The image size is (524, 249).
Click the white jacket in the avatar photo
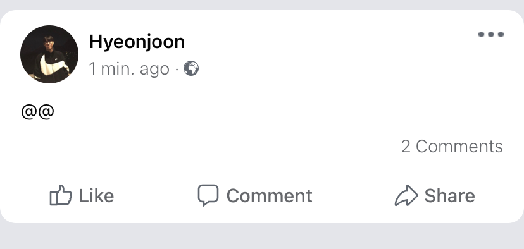[52, 66]
